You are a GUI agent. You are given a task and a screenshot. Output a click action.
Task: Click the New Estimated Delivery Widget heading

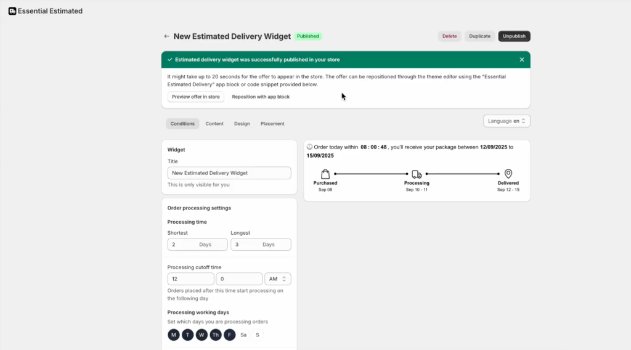click(232, 36)
